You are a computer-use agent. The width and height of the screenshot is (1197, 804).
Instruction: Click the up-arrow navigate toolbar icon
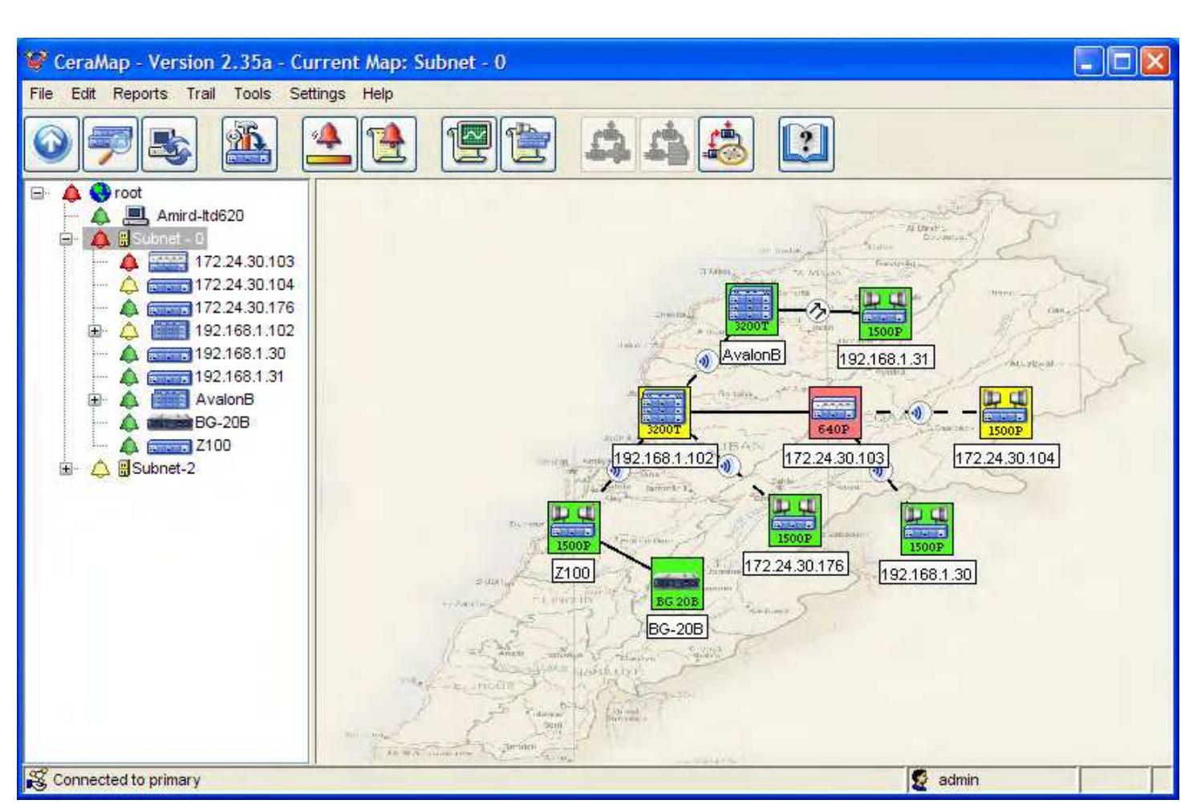(52, 144)
